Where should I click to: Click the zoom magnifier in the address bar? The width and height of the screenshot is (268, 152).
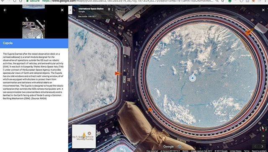point(217,1)
